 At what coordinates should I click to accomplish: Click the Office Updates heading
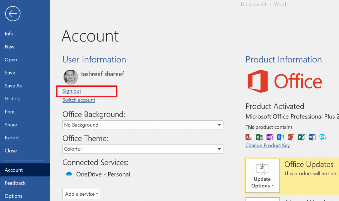coord(309,164)
